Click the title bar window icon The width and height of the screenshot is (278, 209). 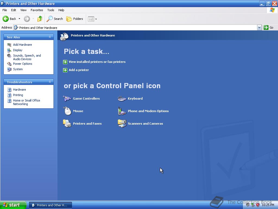(x=3, y=3)
